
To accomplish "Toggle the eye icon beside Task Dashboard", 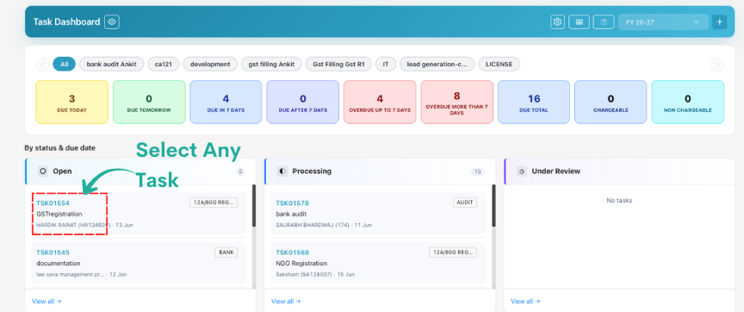I will [112, 22].
